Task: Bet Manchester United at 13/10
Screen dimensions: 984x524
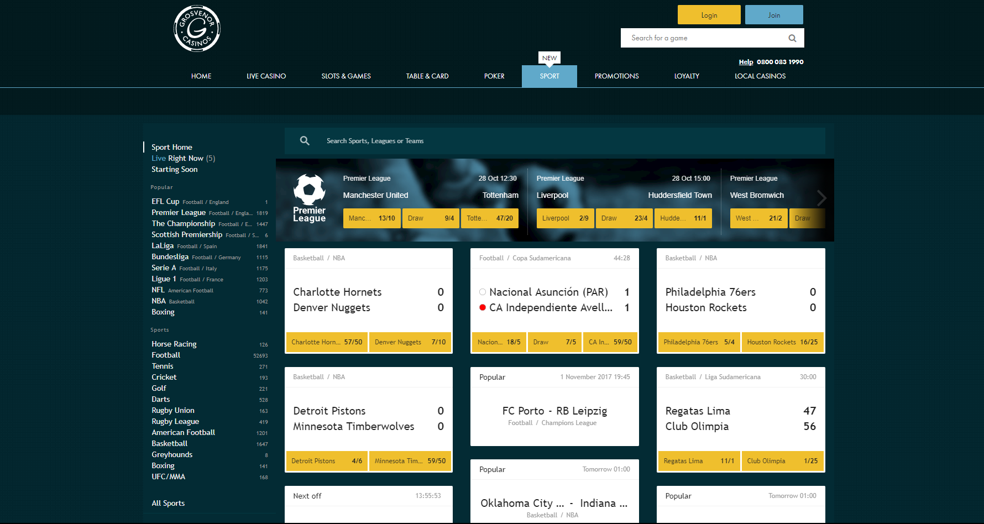Action: tap(372, 218)
